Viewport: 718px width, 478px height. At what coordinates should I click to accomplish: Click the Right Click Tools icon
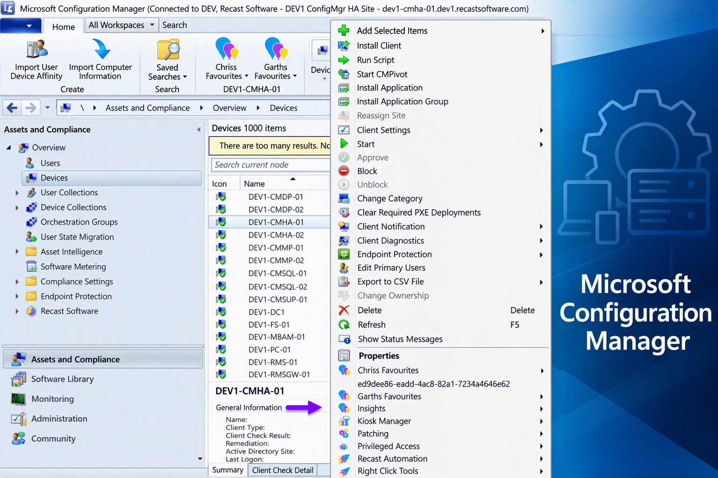344,471
